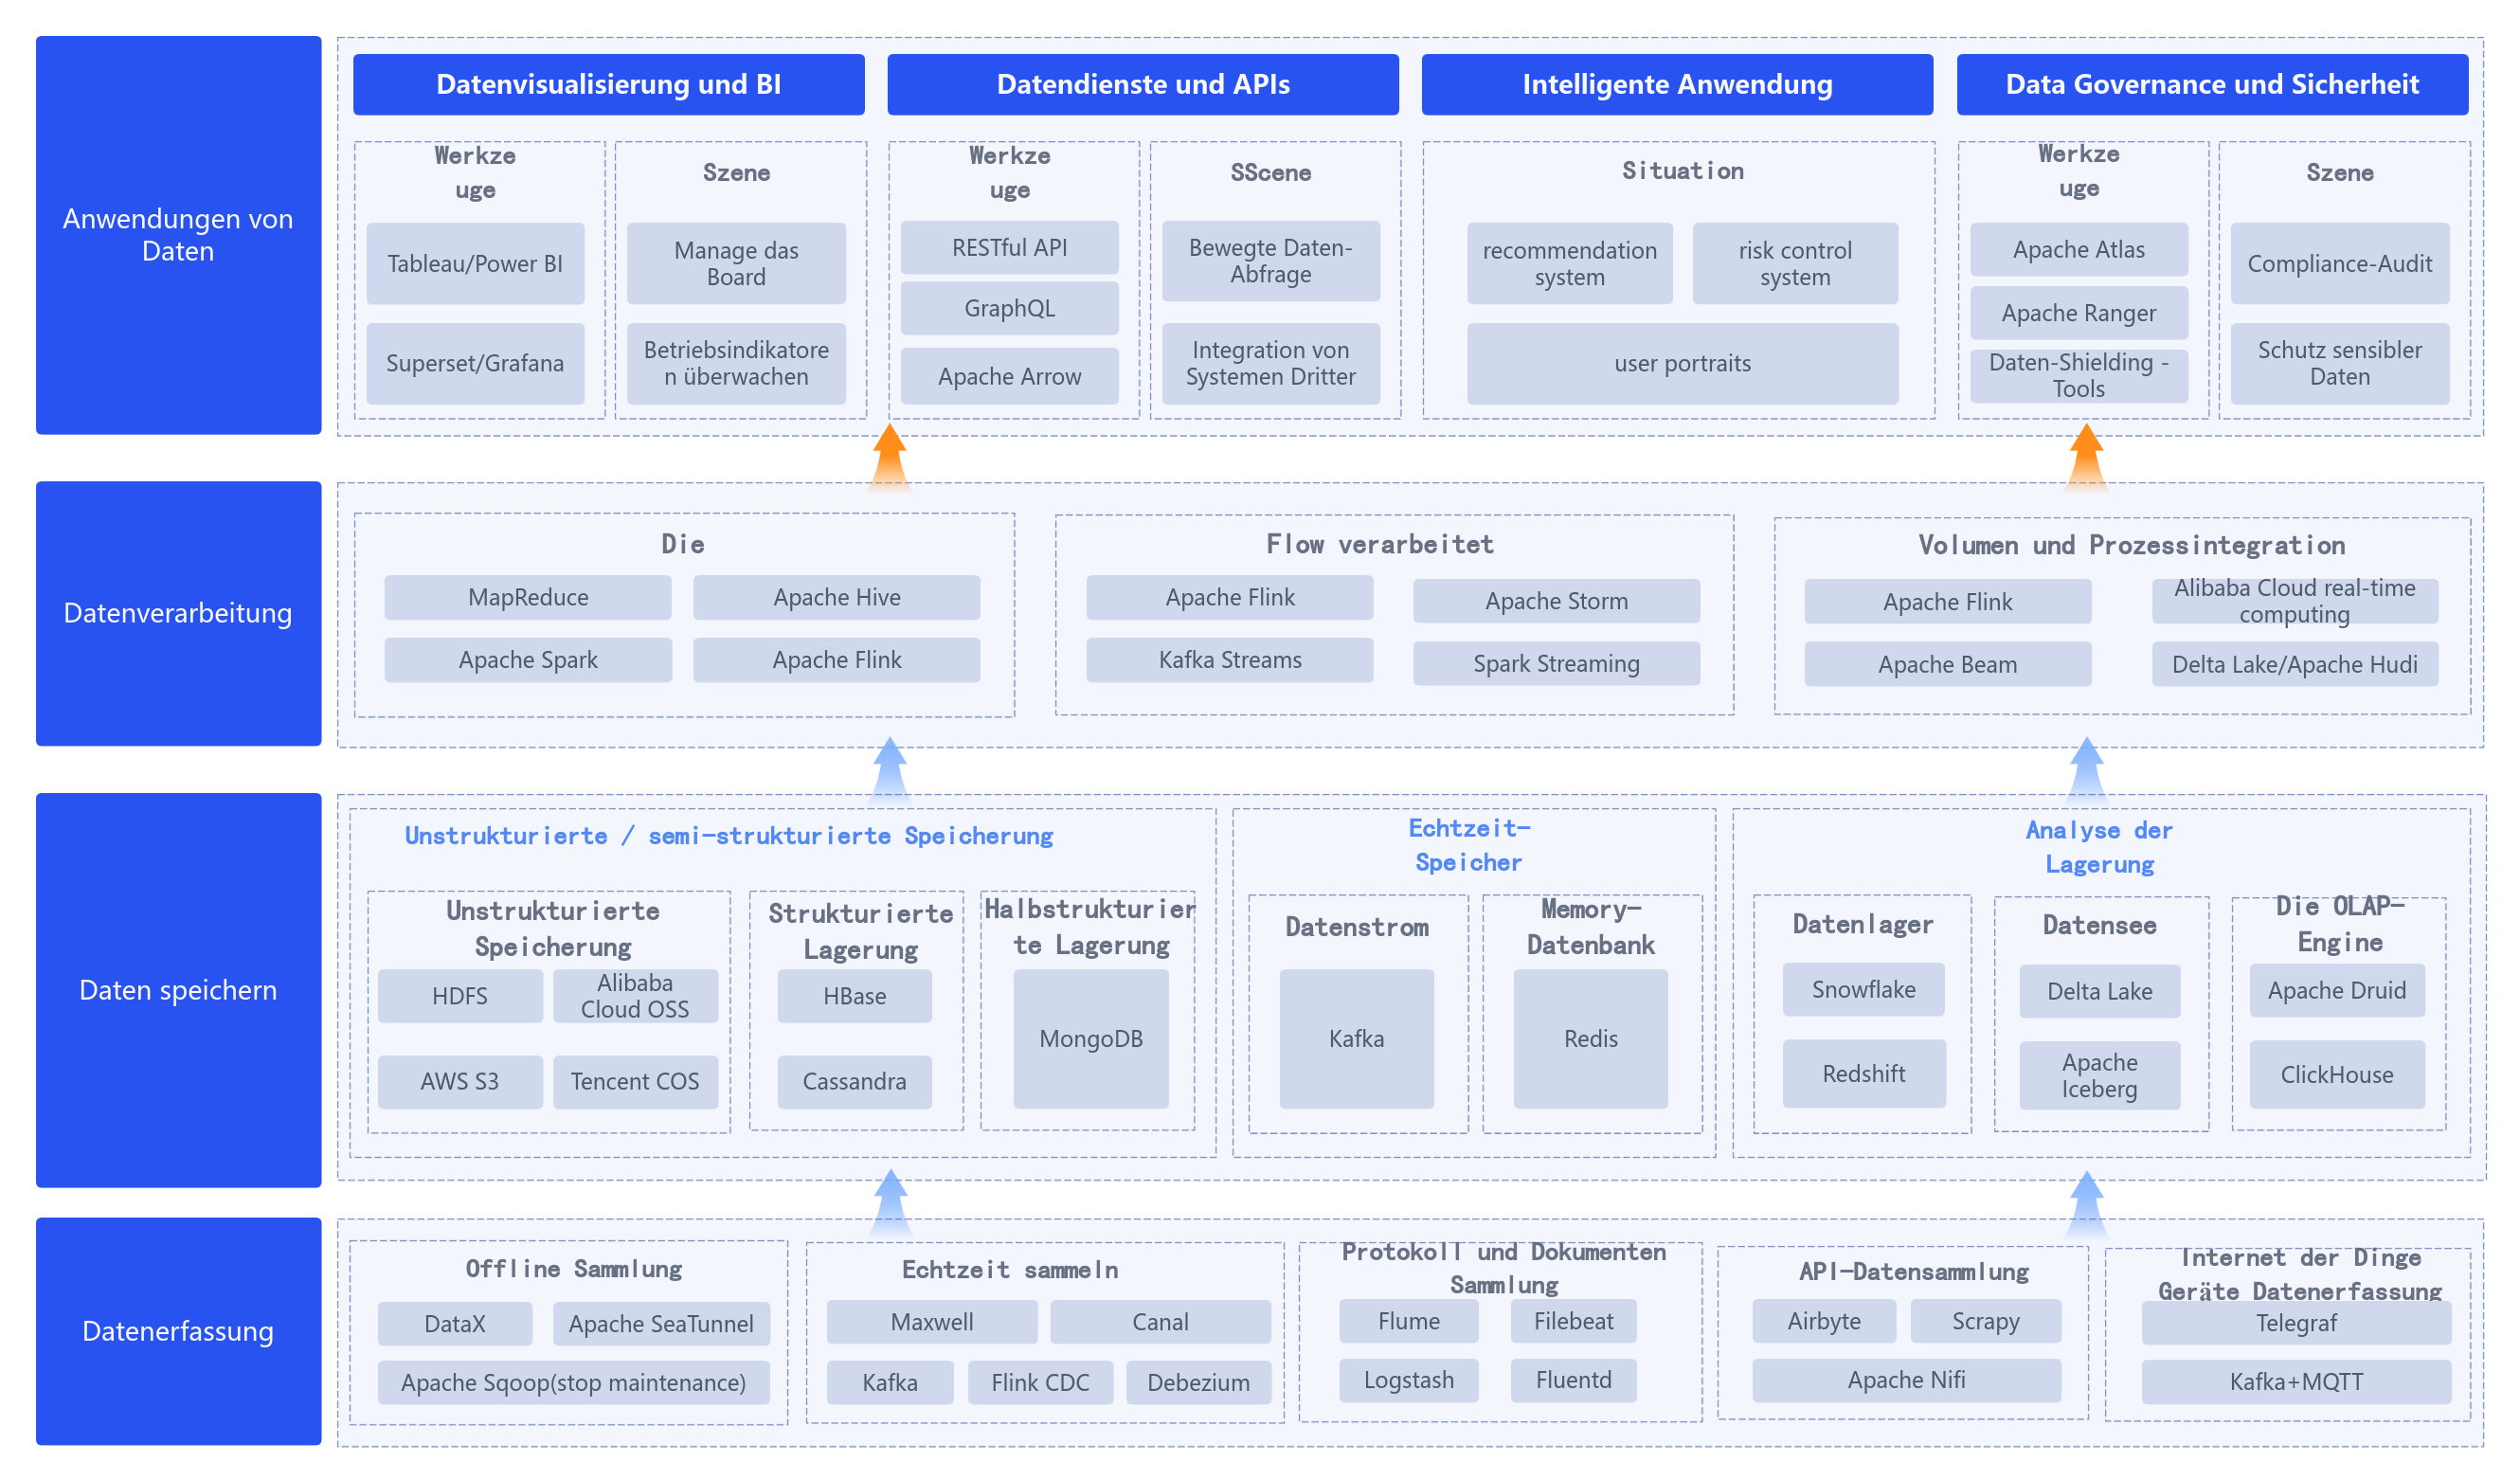The image size is (2520, 1480).
Task: Click the MongoDB box
Action: [x=1090, y=1039]
